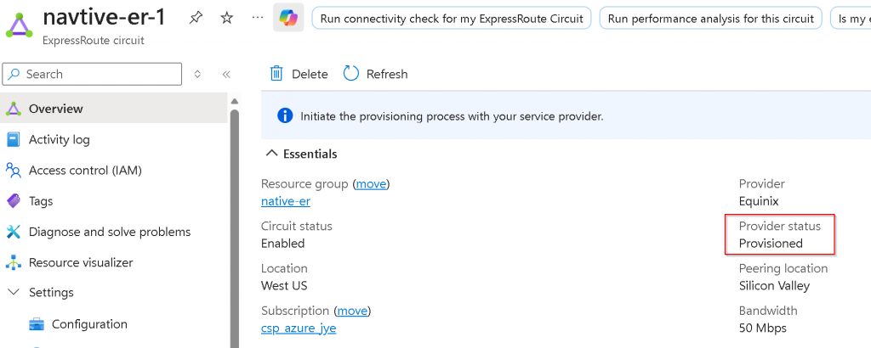Viewport: 871px width, 348px height.
Task: Open Resource visualizer page
Action: (x=80, y=262)
